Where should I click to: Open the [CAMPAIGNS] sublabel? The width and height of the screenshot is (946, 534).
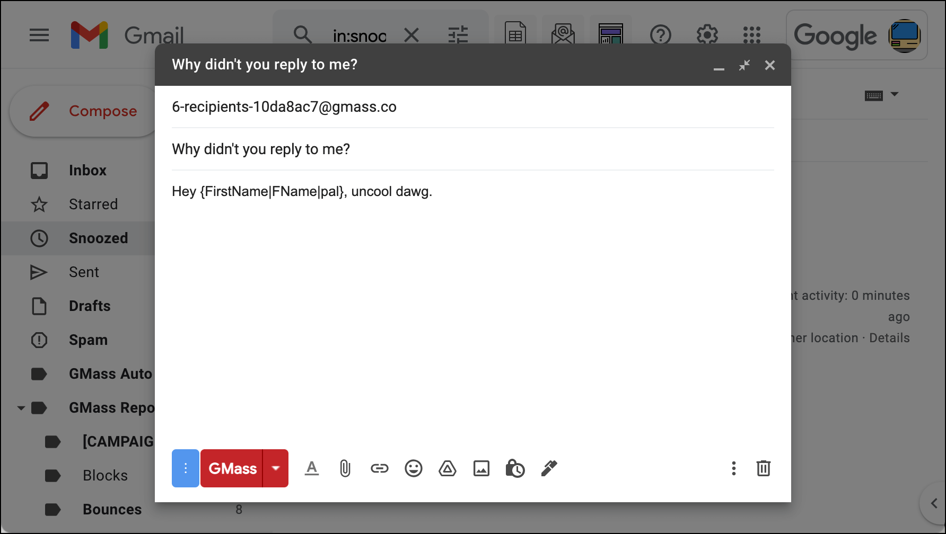coord(118,442)
